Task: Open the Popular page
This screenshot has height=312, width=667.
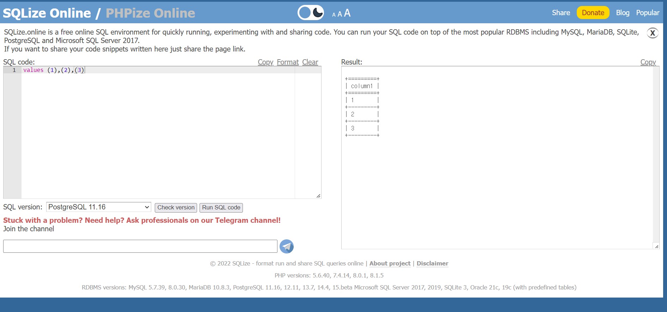Action: coord(648,13)
